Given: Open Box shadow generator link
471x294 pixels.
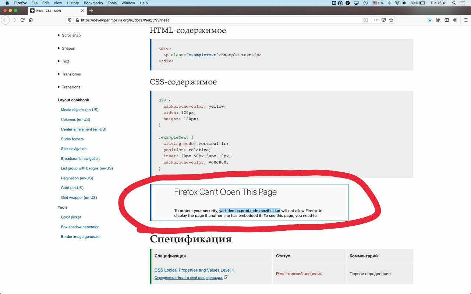Looking at the screenshot, I should pos(80,227).
